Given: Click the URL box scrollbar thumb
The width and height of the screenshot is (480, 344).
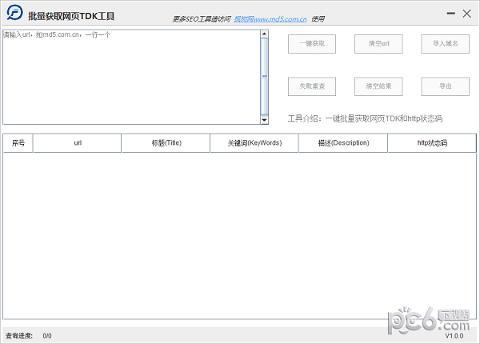Looking at the screenshot, I should 265,76.
